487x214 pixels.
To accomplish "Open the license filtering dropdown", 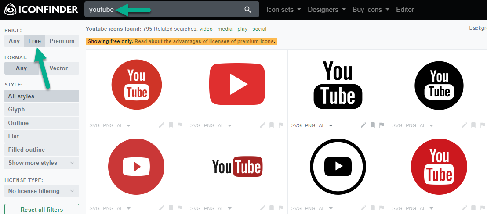I will (x=42, y=191).
